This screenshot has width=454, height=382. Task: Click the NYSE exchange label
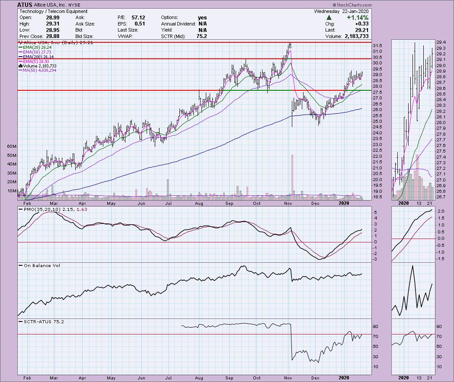point(74,5)
